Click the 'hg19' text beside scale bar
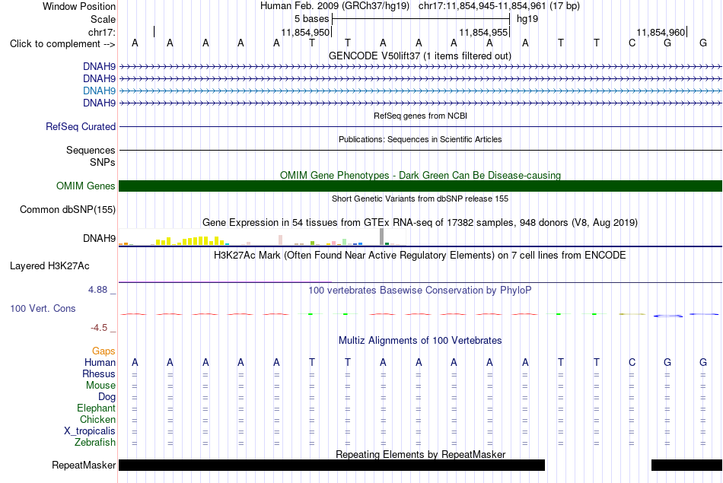 (527, 19)
